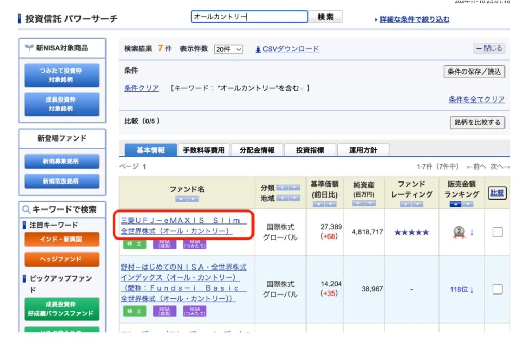Click the 検索 search button
This screenshot has width=532, height=350.
click(325, 17)
